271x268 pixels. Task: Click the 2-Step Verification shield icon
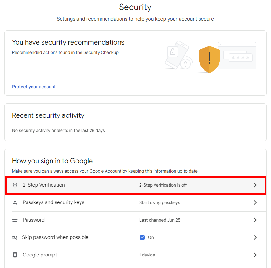coord(15,185)
